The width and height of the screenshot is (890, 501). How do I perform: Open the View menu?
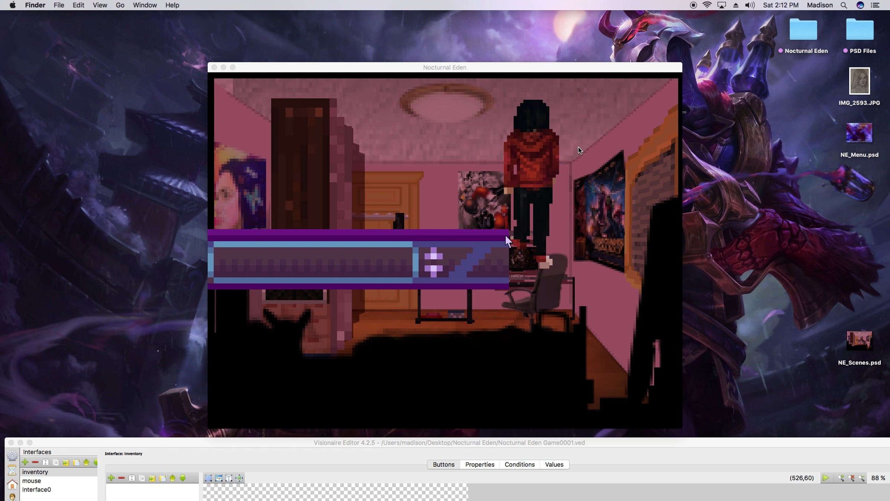100,5
